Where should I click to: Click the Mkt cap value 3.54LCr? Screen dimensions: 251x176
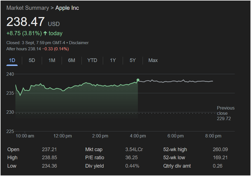[x=134, y=149]
